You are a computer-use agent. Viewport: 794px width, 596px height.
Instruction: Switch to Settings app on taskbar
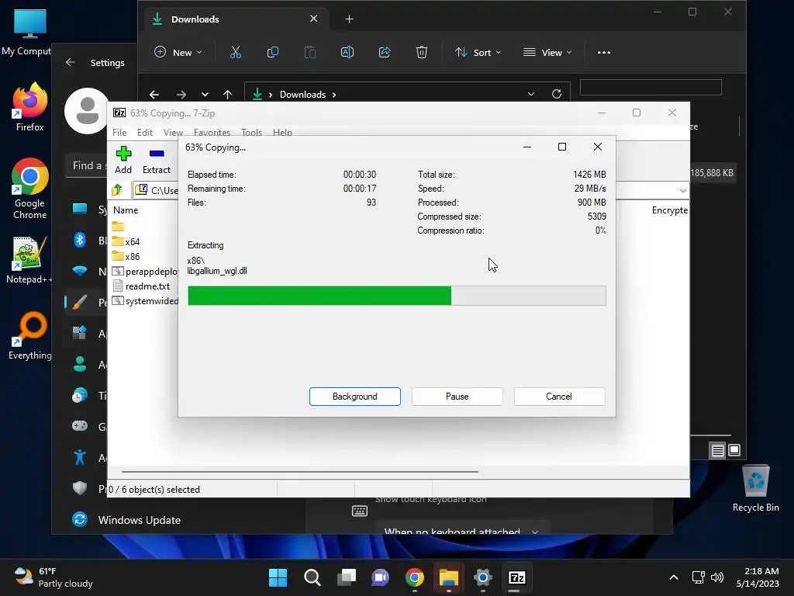point(482,577)
